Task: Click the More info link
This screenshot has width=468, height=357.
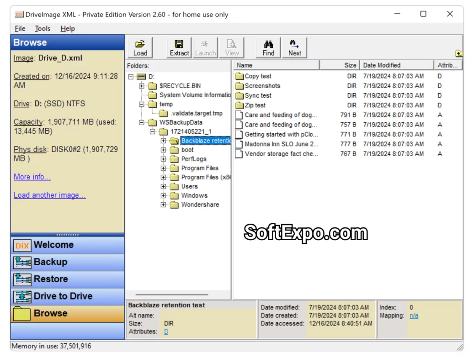Action: (32, 177)
